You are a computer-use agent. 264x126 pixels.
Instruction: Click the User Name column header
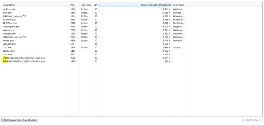[x=86, y=5]
